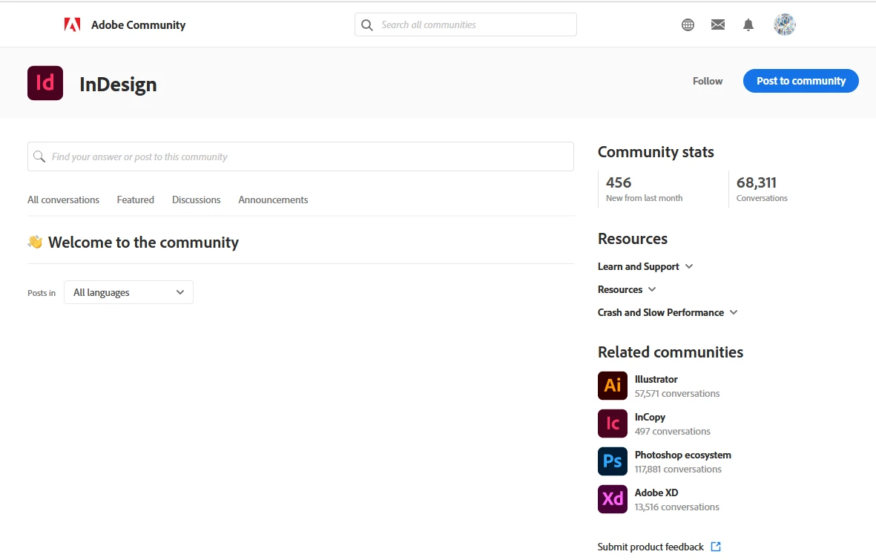Open the user profile avatar
876x560 pixels.
click(x=784, y=24)
